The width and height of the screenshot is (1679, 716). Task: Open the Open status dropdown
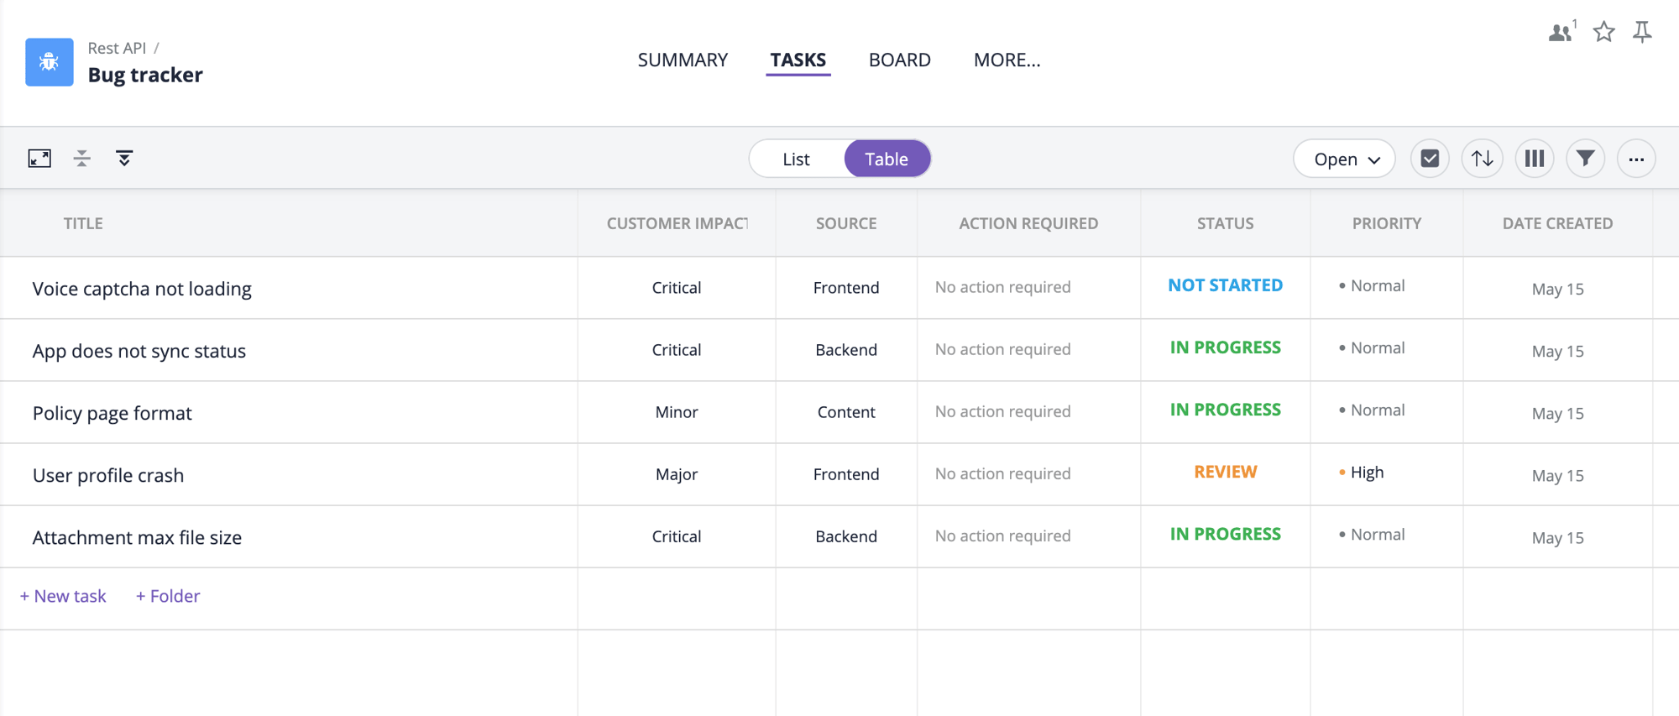tap(1344, 159)
